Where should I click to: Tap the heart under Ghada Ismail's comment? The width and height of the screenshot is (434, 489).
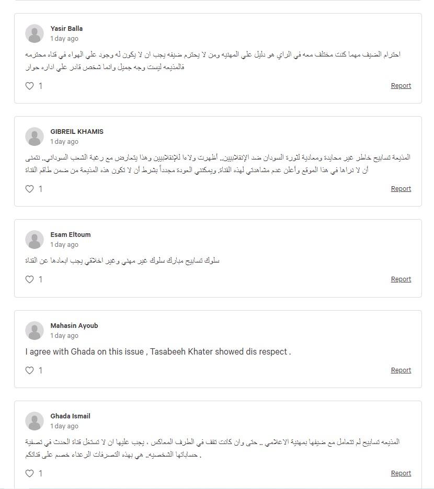(29, 473)
